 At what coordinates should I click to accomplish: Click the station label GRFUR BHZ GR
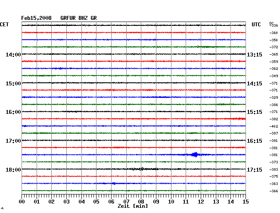click(78, 18)
